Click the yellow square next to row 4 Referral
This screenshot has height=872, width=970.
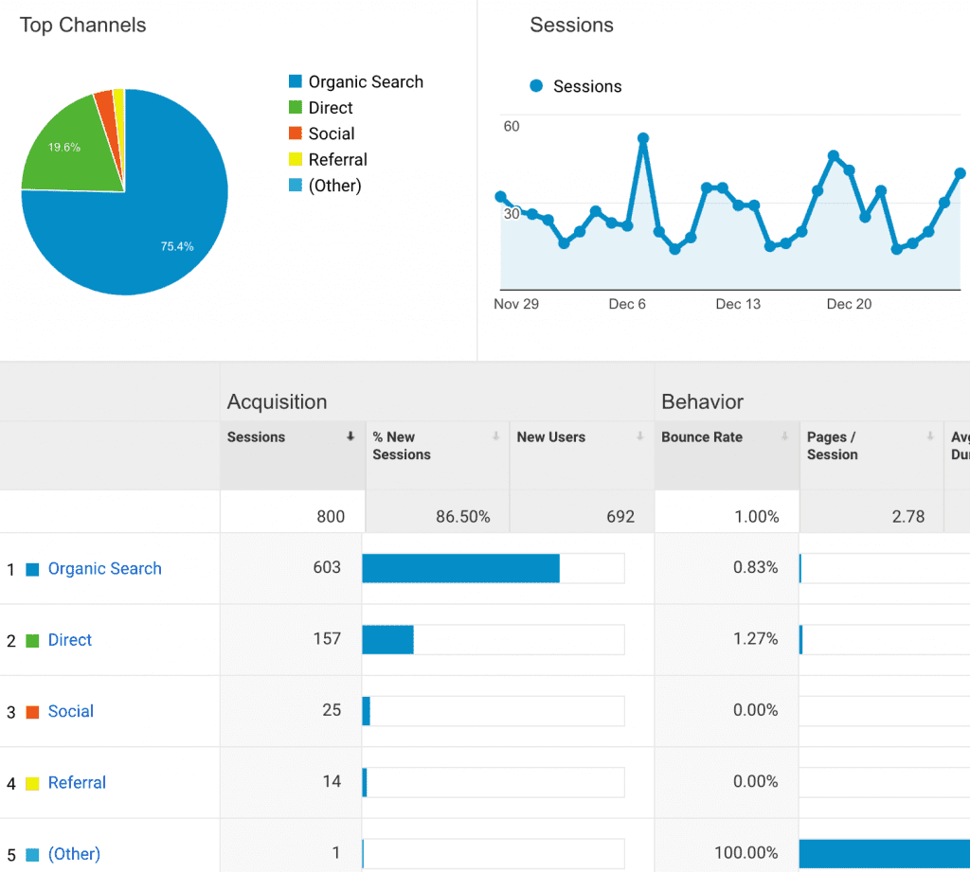click(x=31, y=782)
